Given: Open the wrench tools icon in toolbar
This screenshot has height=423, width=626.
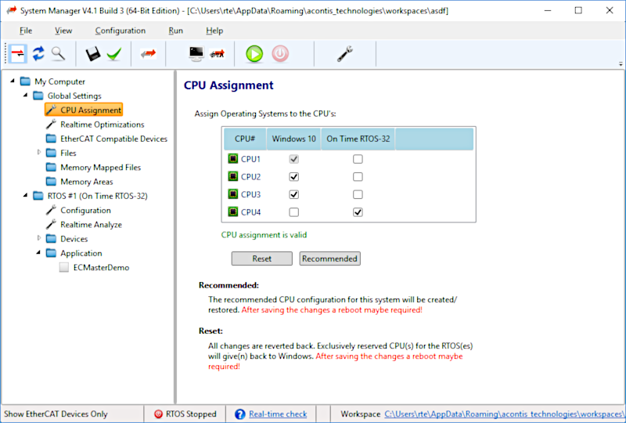Looking at the screenshot, I should tap(345, 54).
